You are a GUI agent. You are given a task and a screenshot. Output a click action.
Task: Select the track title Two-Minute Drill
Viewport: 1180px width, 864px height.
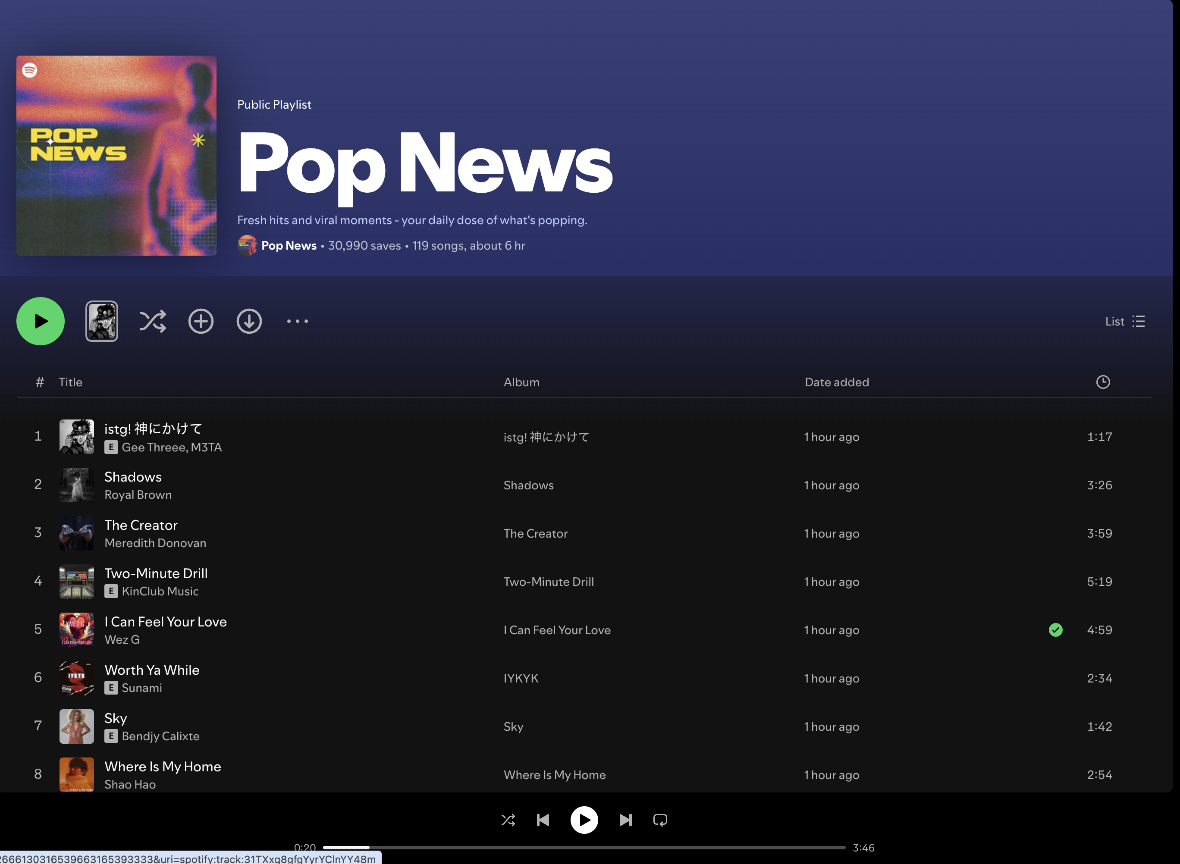[156, 573]
